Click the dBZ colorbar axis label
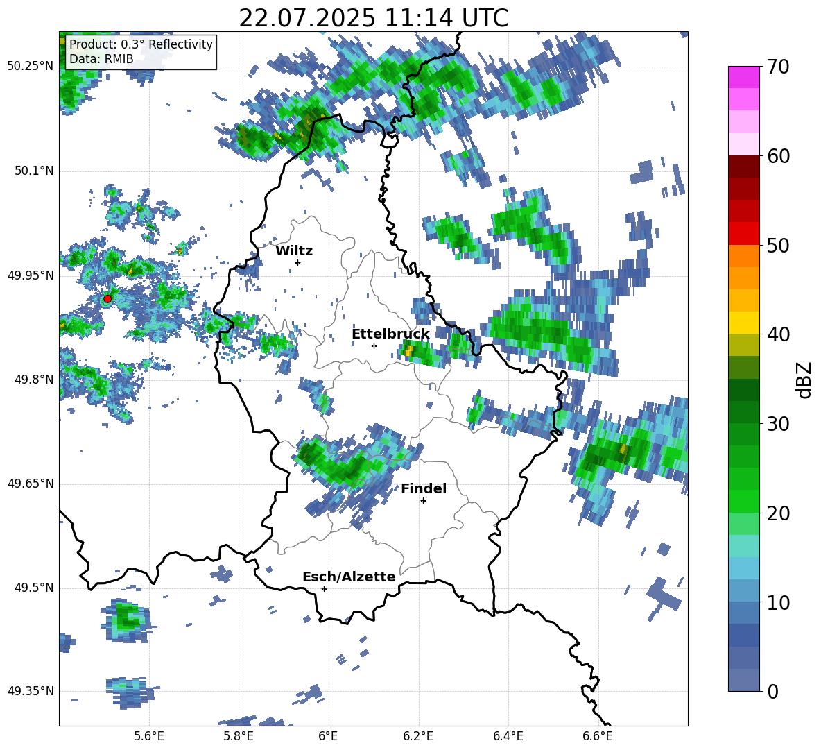Viewport: 821px width, 750px height. (804, 380)
